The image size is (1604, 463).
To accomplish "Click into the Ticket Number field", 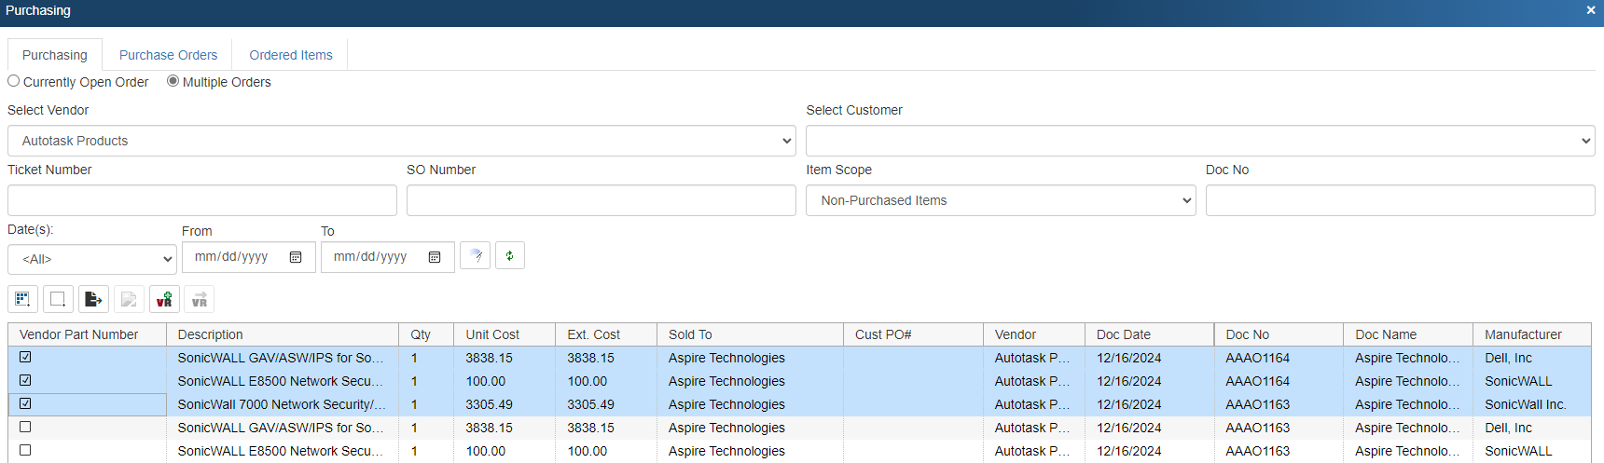I will pos(201,200).
